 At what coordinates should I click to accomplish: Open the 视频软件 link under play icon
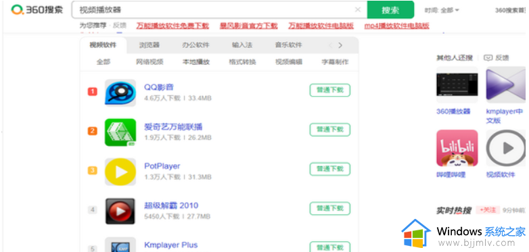(x=501, y=174)
